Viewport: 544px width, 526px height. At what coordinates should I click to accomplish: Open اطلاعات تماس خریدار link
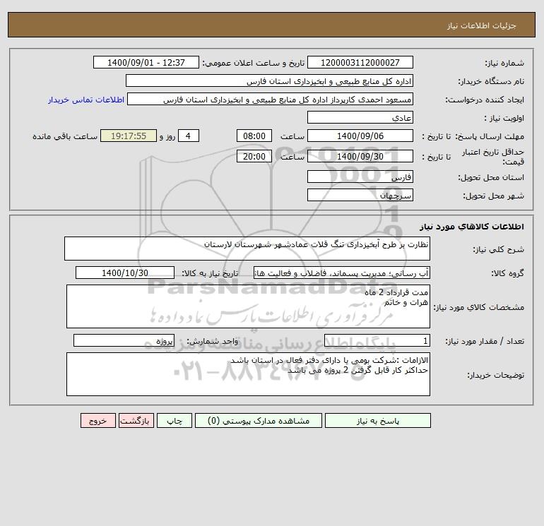point(86,100)
